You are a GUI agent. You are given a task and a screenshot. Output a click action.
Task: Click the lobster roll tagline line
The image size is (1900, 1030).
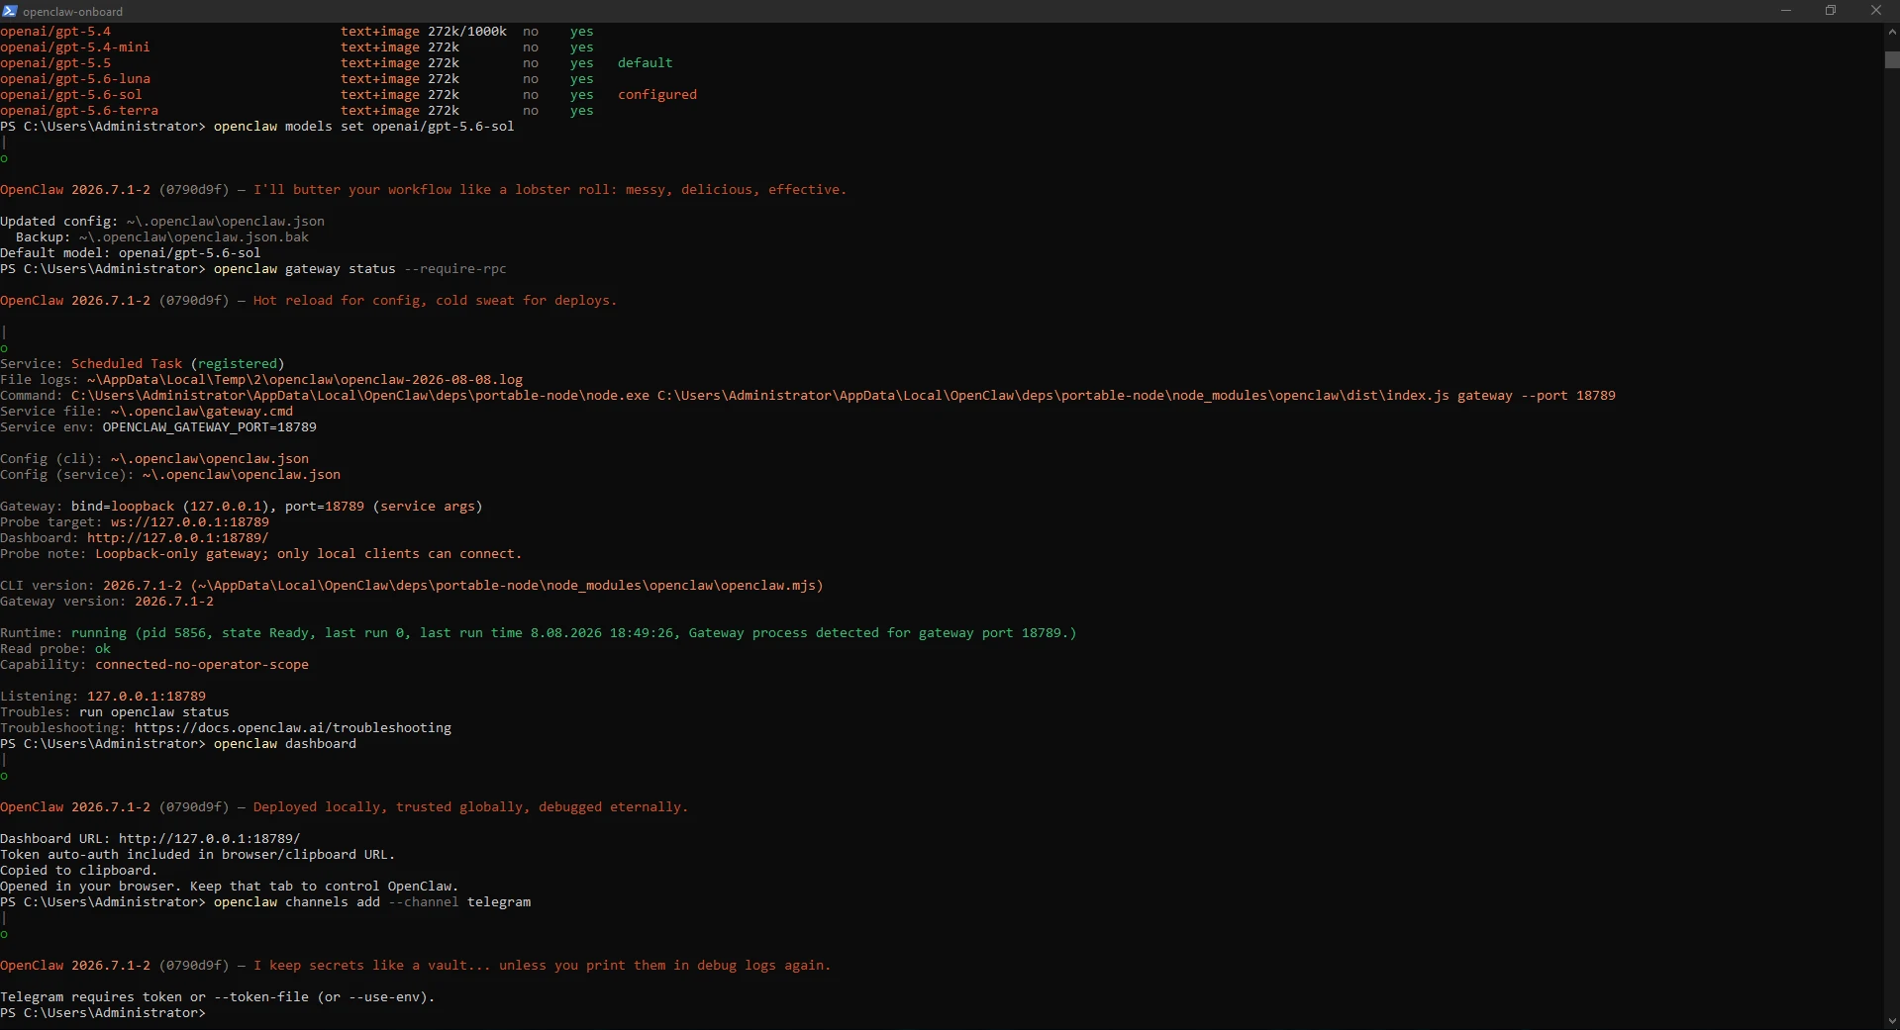[x=424, y=190]
